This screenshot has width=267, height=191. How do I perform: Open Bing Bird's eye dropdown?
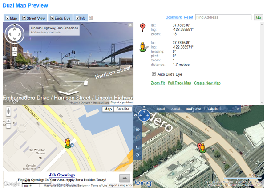coord(193,109)
